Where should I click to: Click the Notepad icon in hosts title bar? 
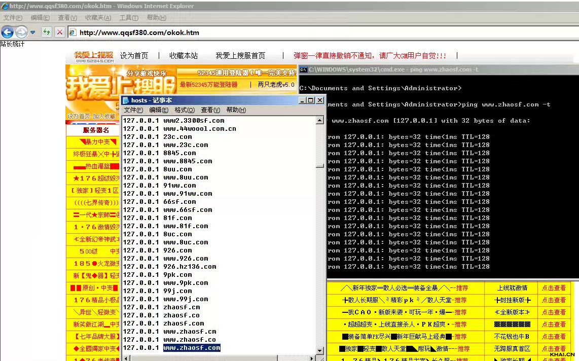(126, 100)
